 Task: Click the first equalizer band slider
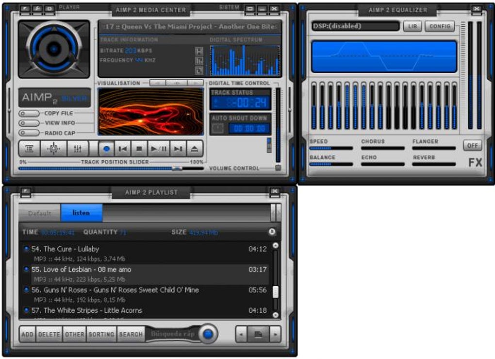click(314, 106)
